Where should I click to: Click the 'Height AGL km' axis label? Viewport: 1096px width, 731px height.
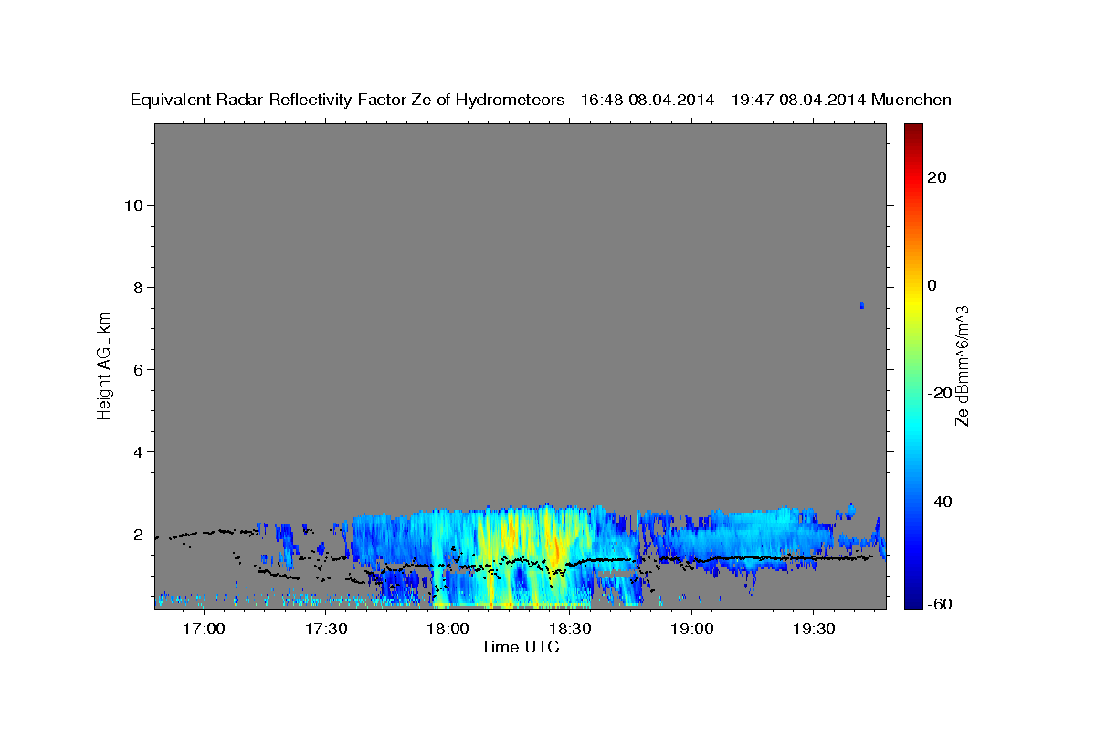(105, 366)
